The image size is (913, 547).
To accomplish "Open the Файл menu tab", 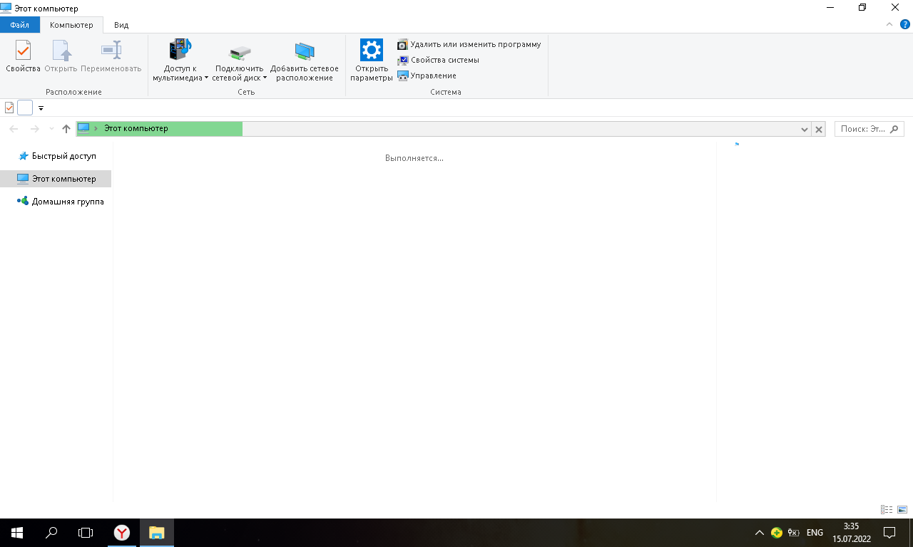I will [19, 25].
